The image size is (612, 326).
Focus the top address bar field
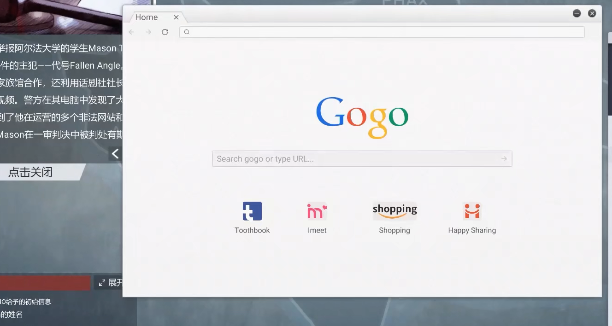click(x=382, y=32)
